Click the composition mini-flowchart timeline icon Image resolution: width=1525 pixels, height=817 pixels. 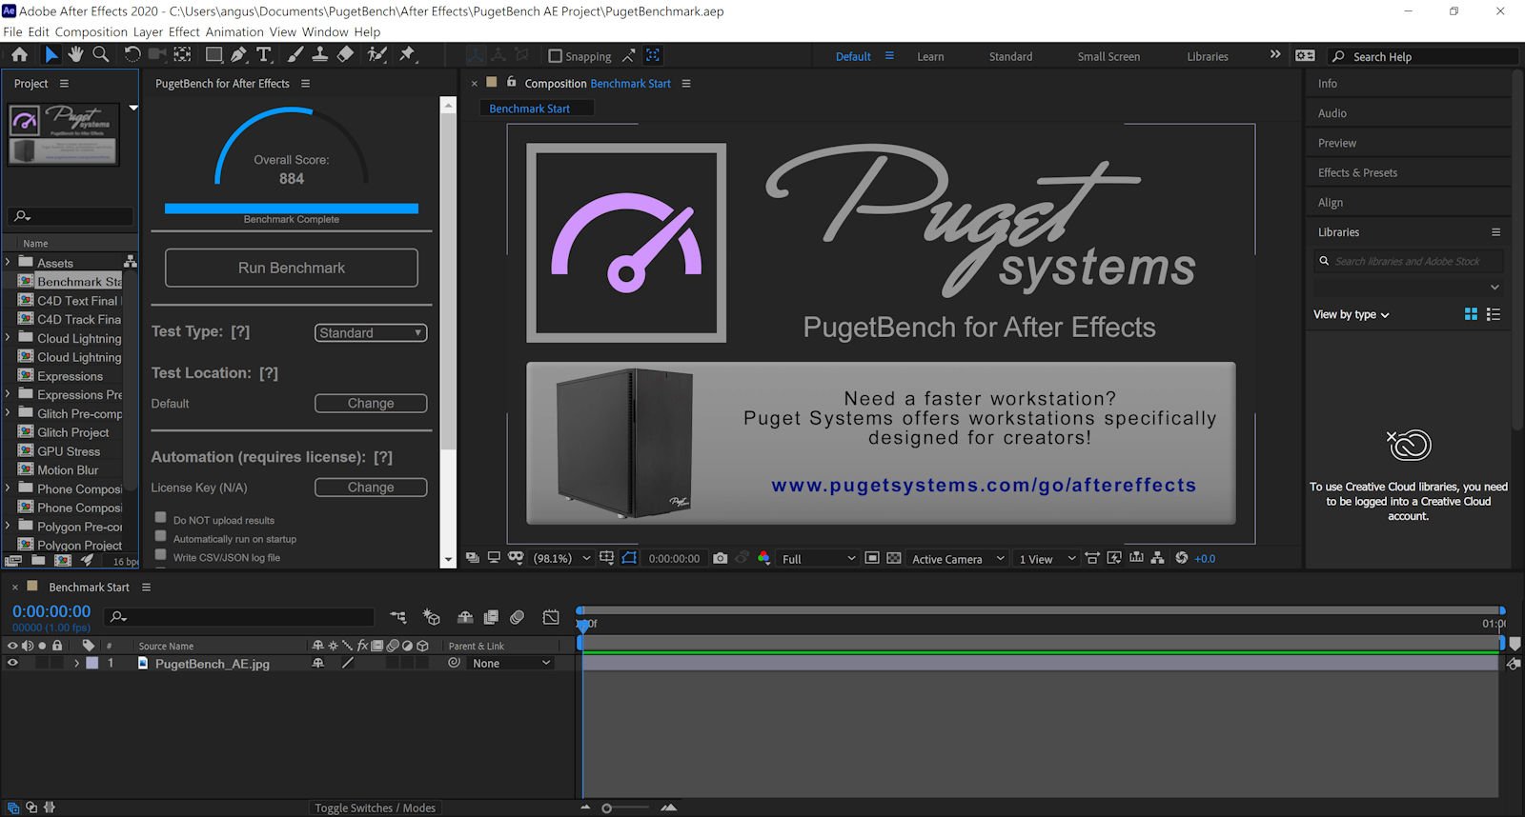[x=397, y=617]
